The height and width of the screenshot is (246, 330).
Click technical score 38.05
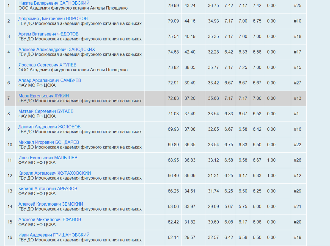click(190, 67)
